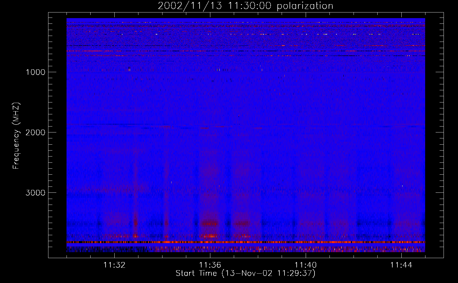
Task: Click the 11:44 time tick label
Action: [x=401, y=265]
